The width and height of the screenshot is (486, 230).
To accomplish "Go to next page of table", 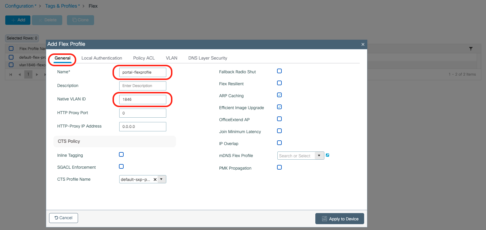I will 37,74.
